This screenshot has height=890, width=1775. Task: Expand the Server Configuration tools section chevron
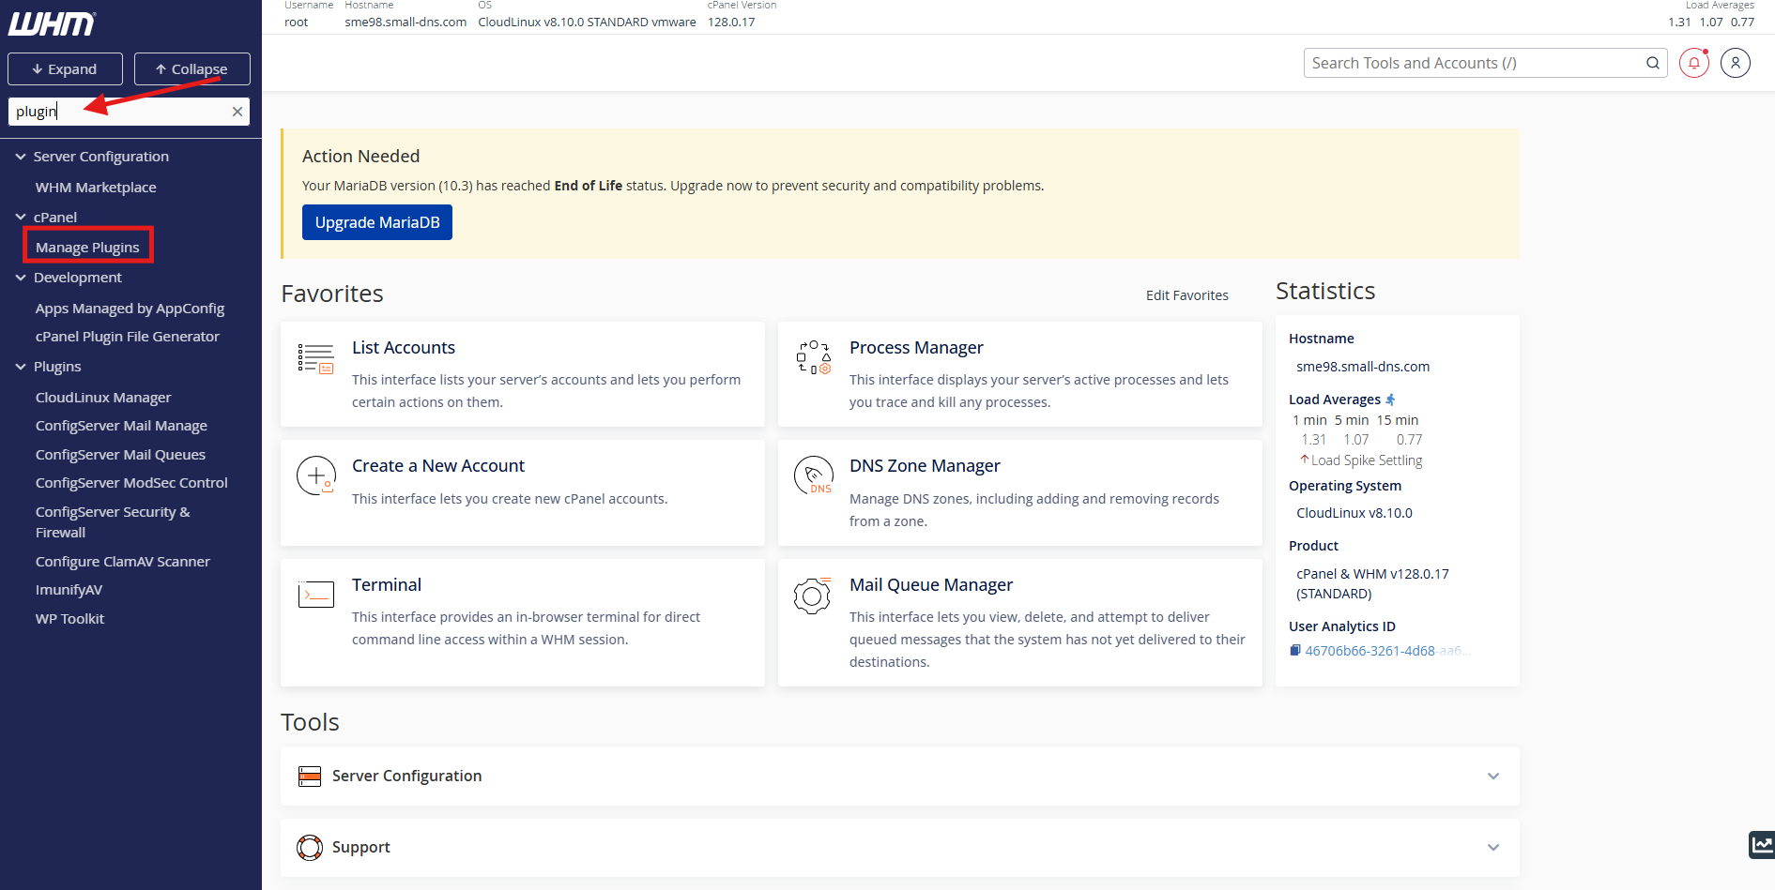click(1493, 776)
